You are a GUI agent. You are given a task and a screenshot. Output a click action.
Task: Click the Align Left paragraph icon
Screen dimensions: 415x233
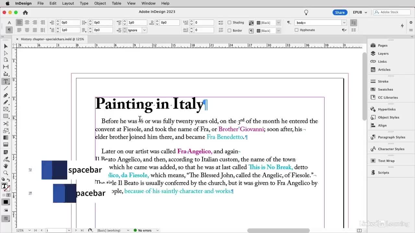[19, 22]
